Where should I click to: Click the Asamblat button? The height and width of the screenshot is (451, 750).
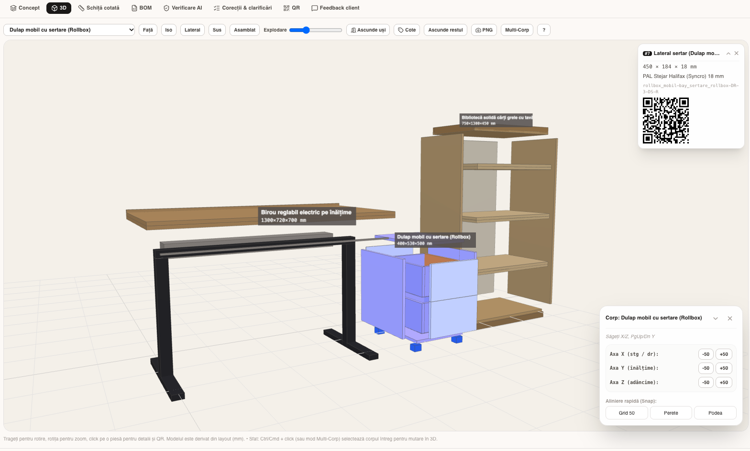pyautogui.click(x=245, y=30)
